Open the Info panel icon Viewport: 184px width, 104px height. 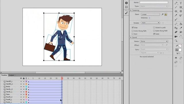click(126, 3)
